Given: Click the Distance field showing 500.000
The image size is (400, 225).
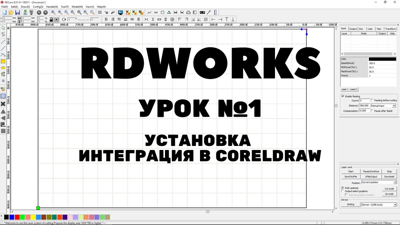Looking at the screenshot, I should point(365,105).
